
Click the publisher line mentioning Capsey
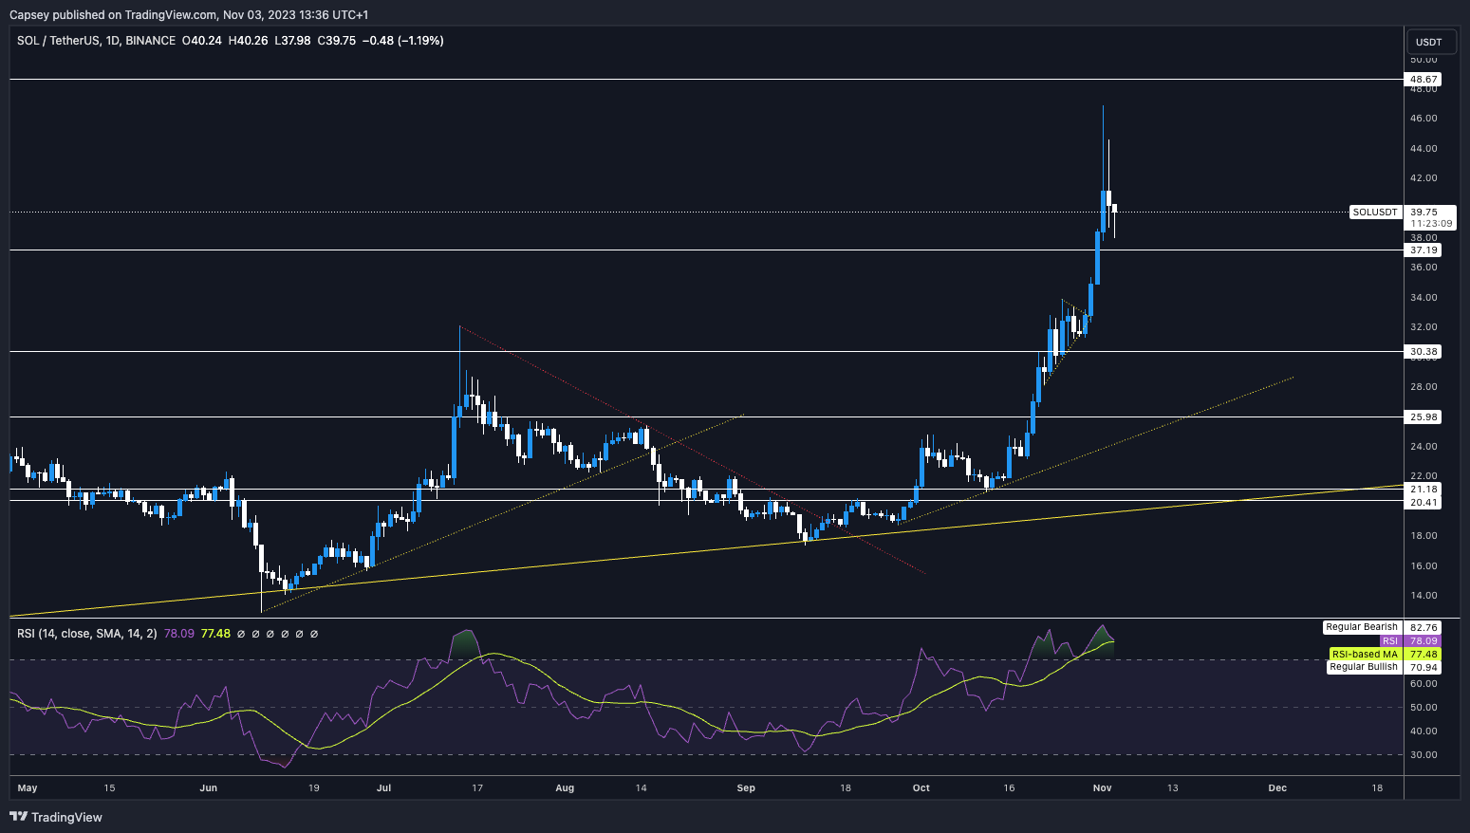(189, 14)
